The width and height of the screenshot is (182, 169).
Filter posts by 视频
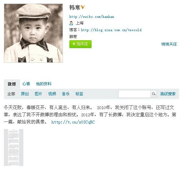tap(52, 94)
